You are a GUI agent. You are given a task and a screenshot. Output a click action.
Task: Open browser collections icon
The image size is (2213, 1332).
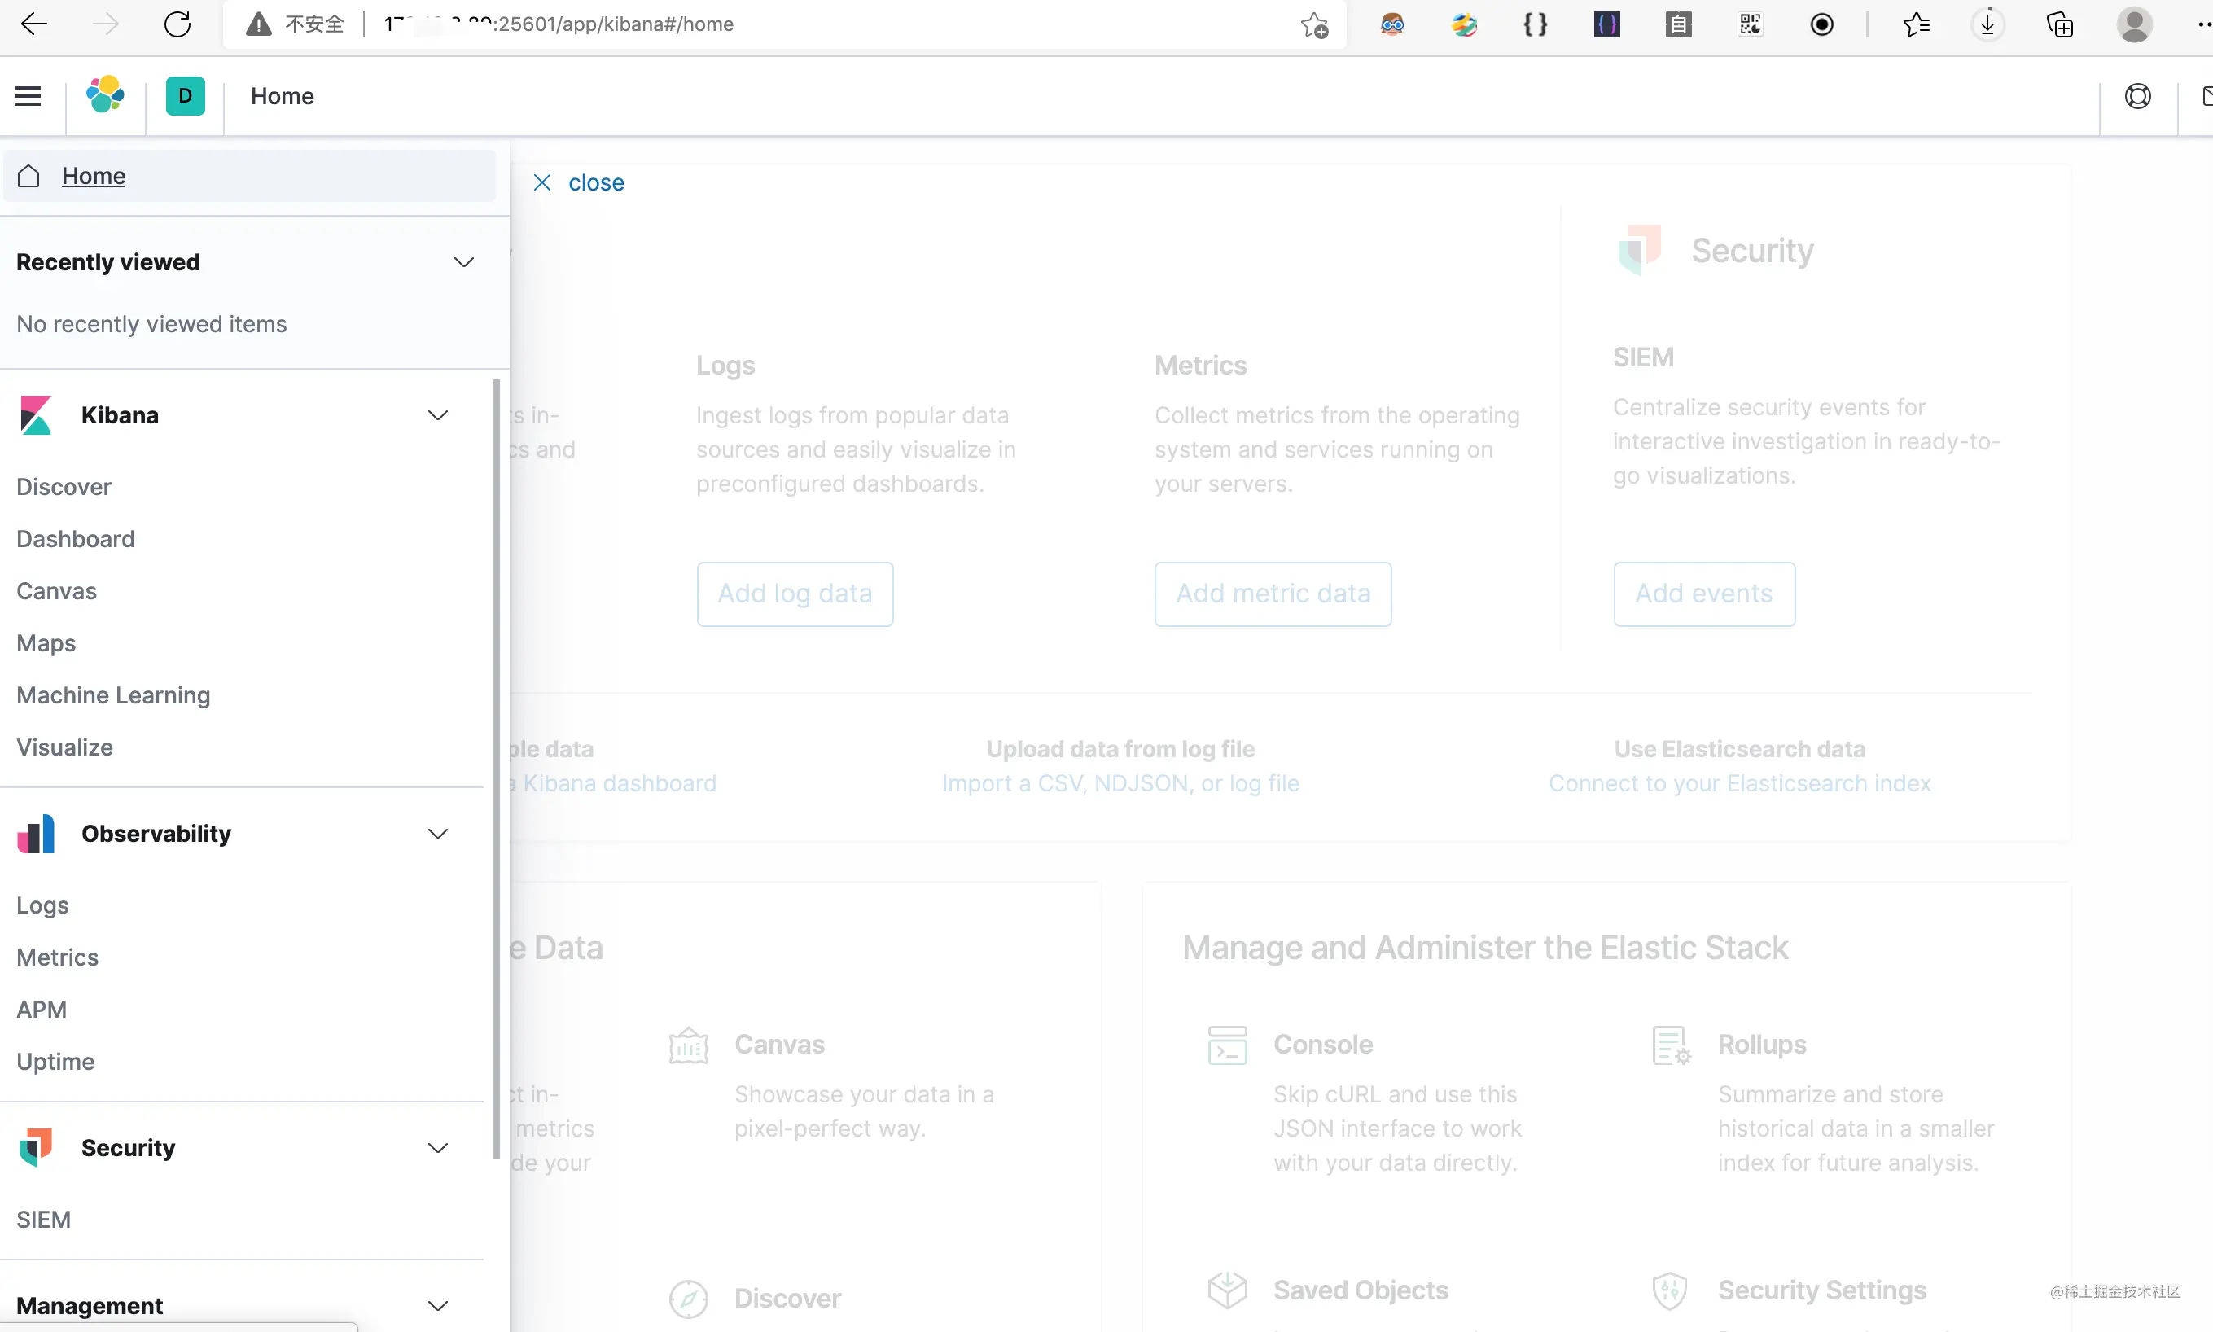pos(2060,24)
